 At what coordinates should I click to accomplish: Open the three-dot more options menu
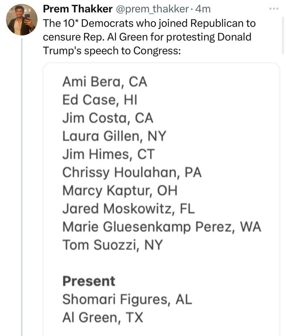[274, 9]
